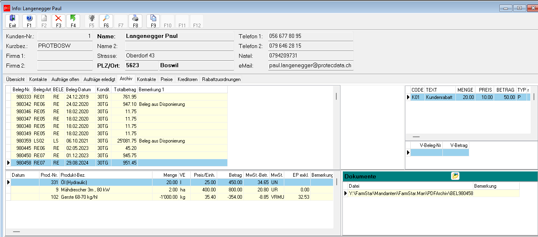This screenshot has height=237, width=538.
Task: Click the Beleg-Nr. column header
Action: [x=22, y=90]
